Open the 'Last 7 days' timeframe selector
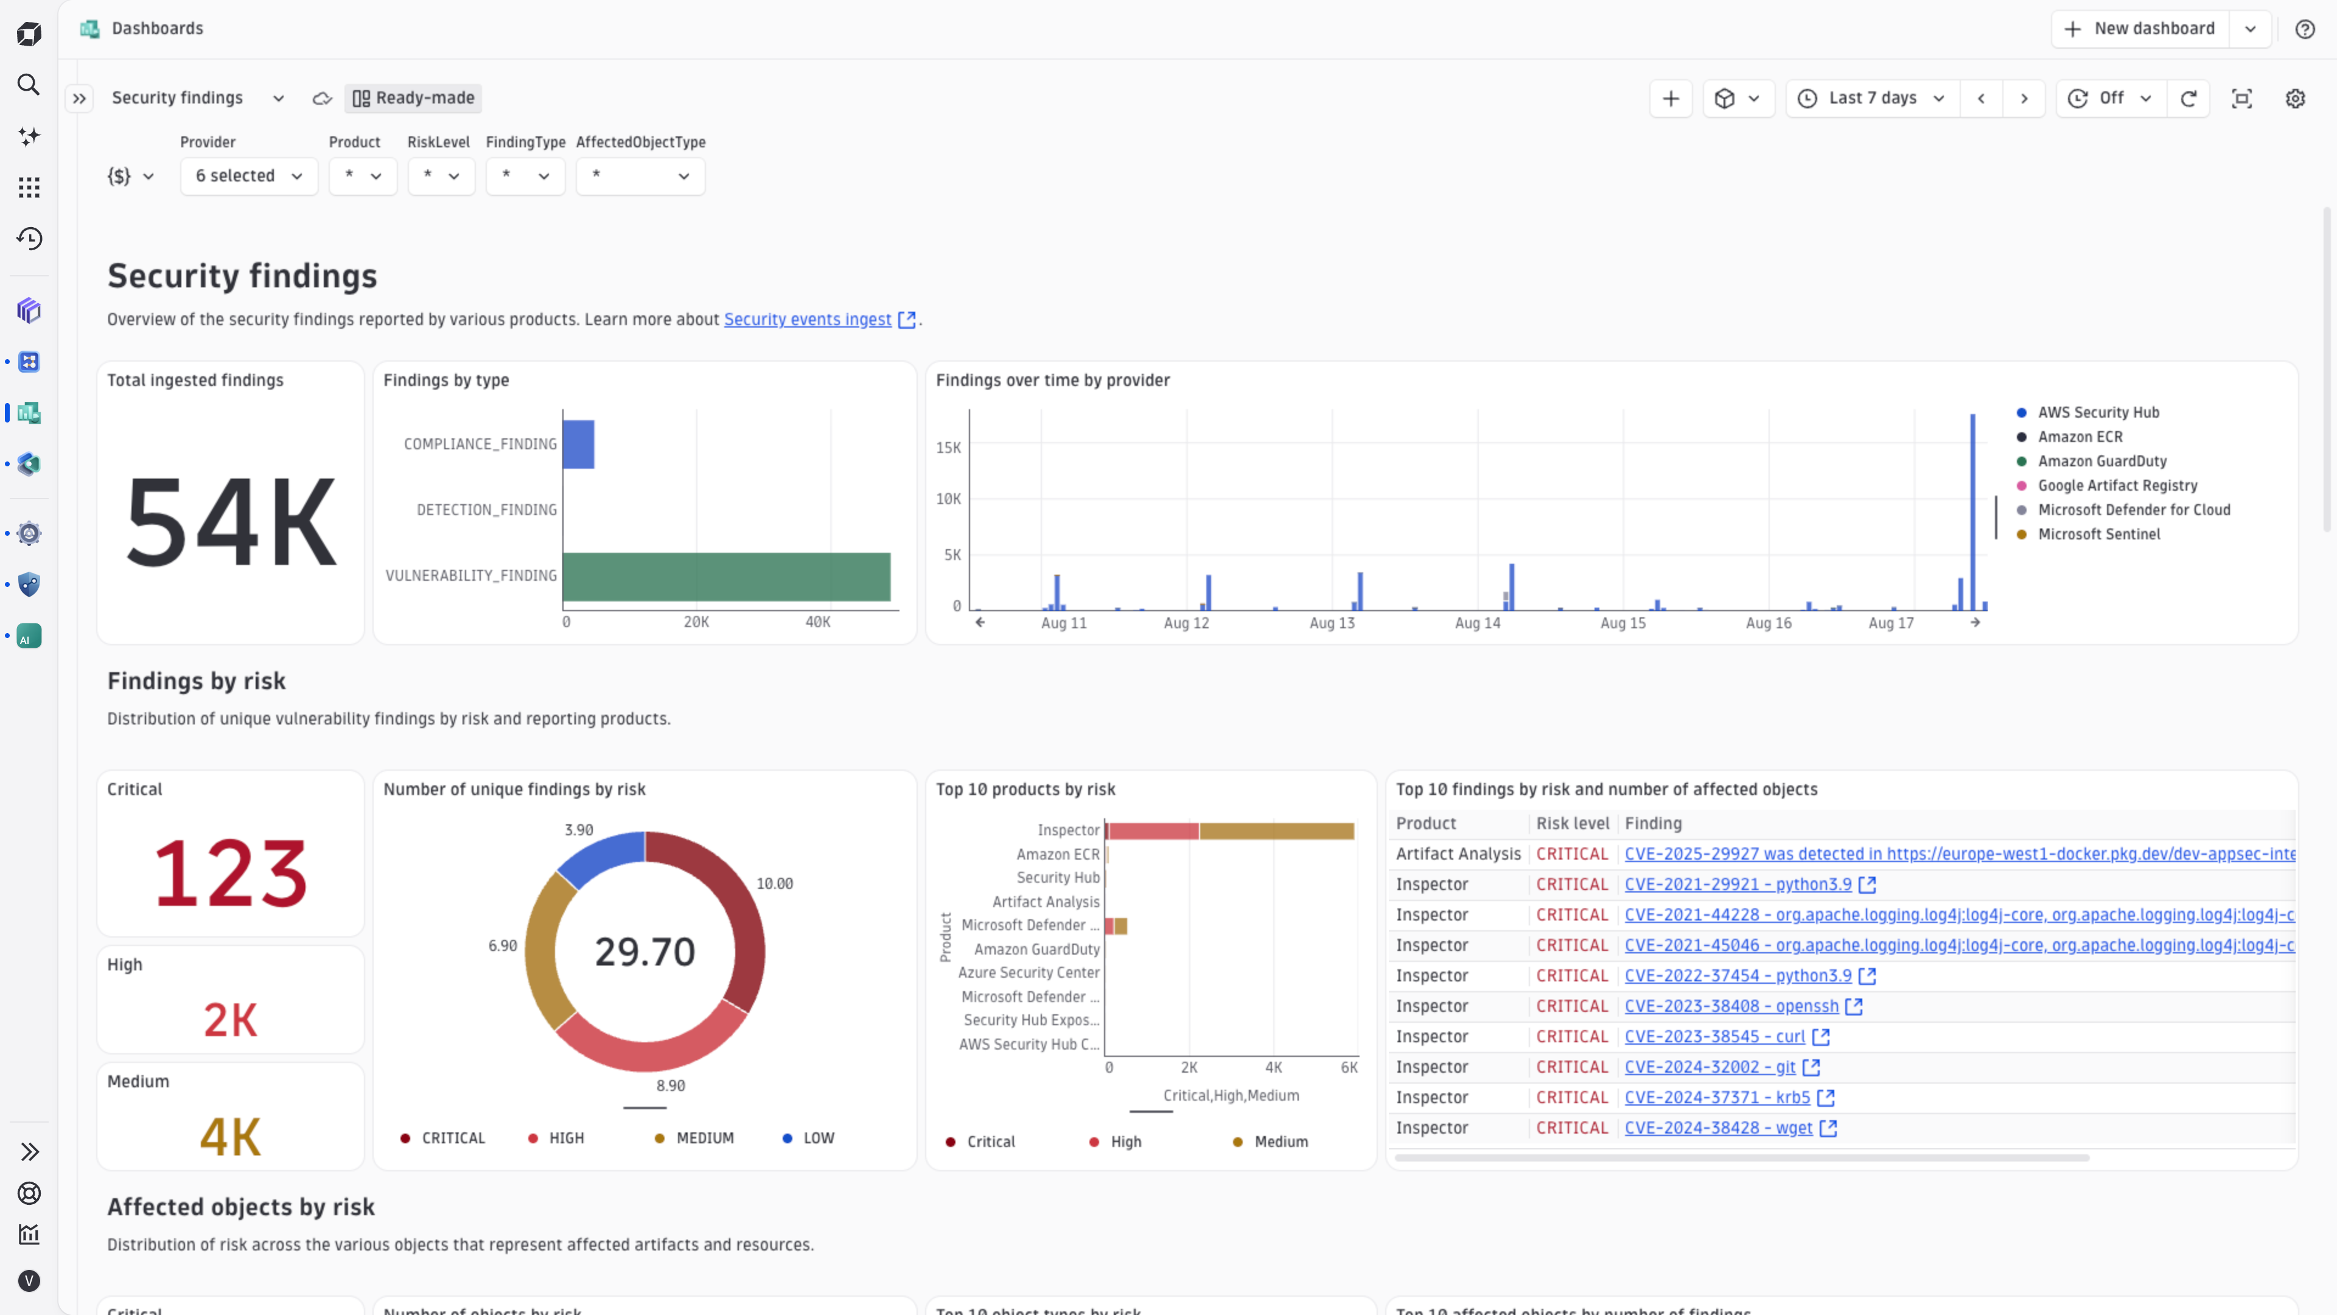This screenshot has height=1315, width=2337. point(1873,98)
